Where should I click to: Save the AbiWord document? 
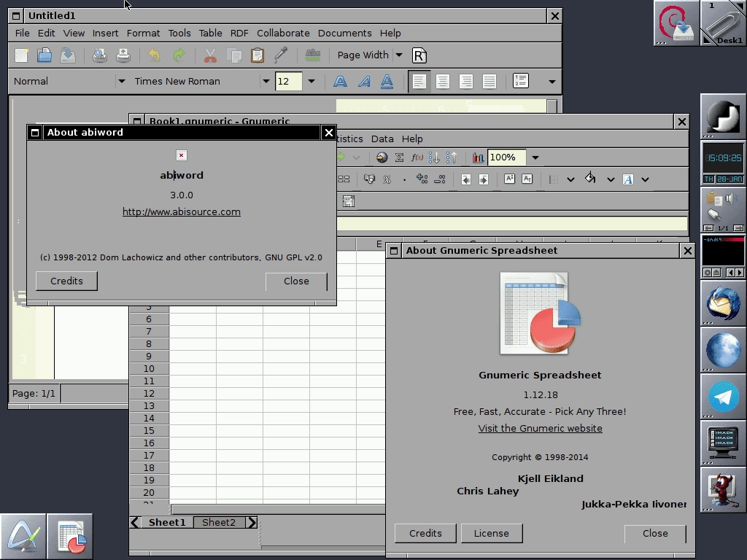coord(67,55)
